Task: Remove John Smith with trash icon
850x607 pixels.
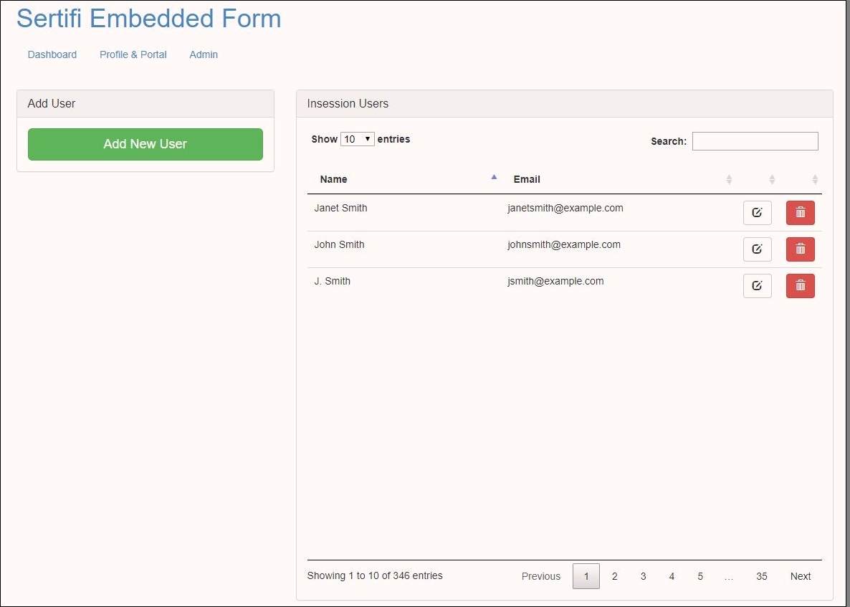Action: point(800,249)
